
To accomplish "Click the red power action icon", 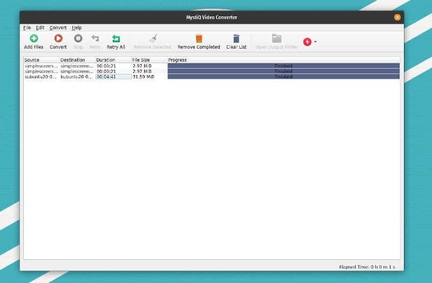I will tap(307, 42).
